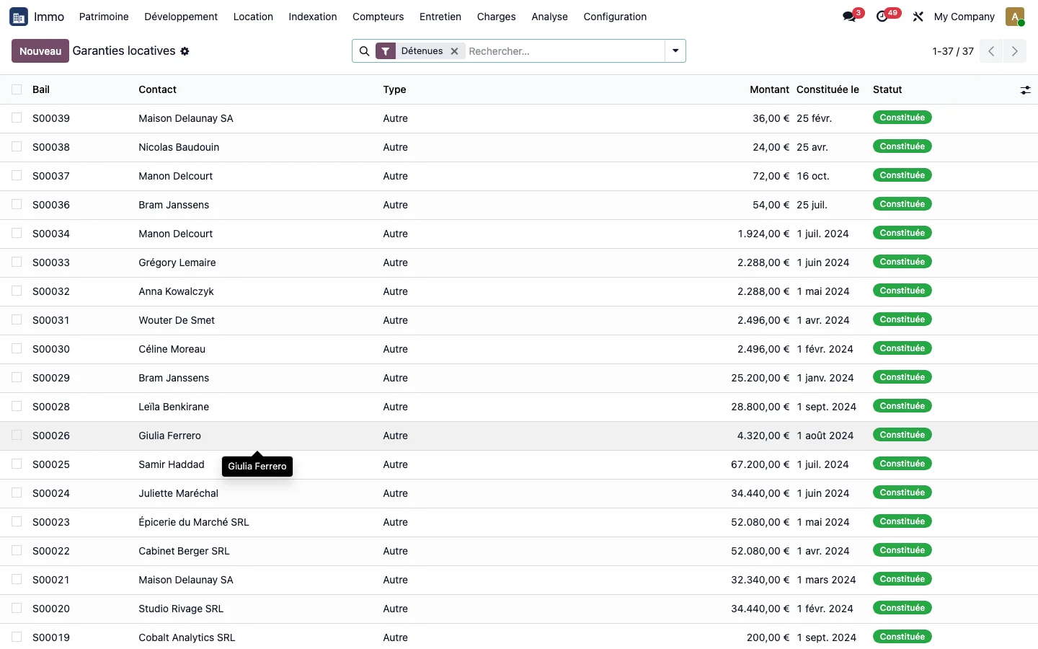
Task: Open the Configuration menu
Action: coord(615,17)
